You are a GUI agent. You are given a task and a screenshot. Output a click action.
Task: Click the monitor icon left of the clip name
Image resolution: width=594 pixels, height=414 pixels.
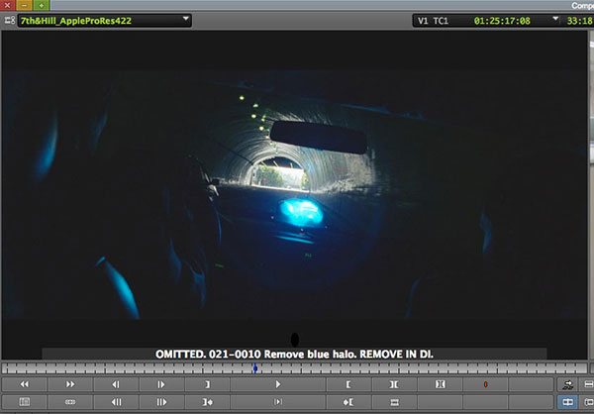[10, 21]
